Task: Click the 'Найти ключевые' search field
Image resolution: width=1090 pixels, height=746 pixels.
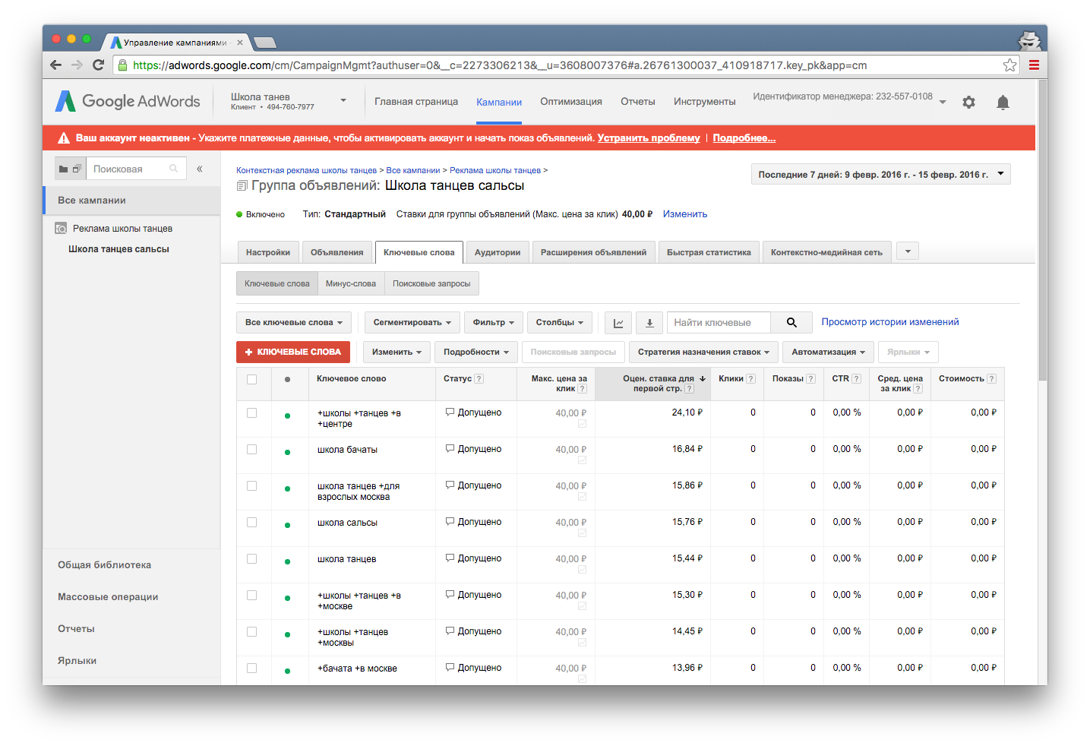Action: [x=718, y=323]
